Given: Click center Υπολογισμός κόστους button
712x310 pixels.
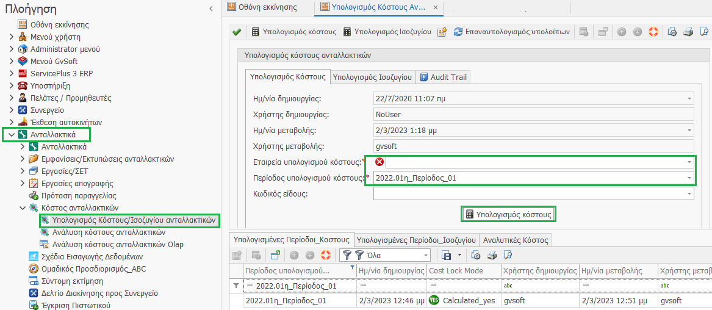Looking at the screenshot, I should (509, 214).
